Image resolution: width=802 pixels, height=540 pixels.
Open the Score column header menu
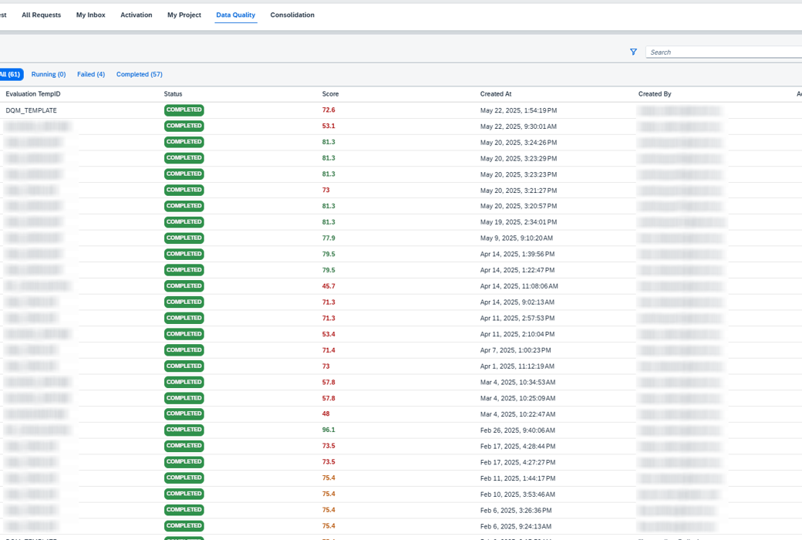[330, 94]
